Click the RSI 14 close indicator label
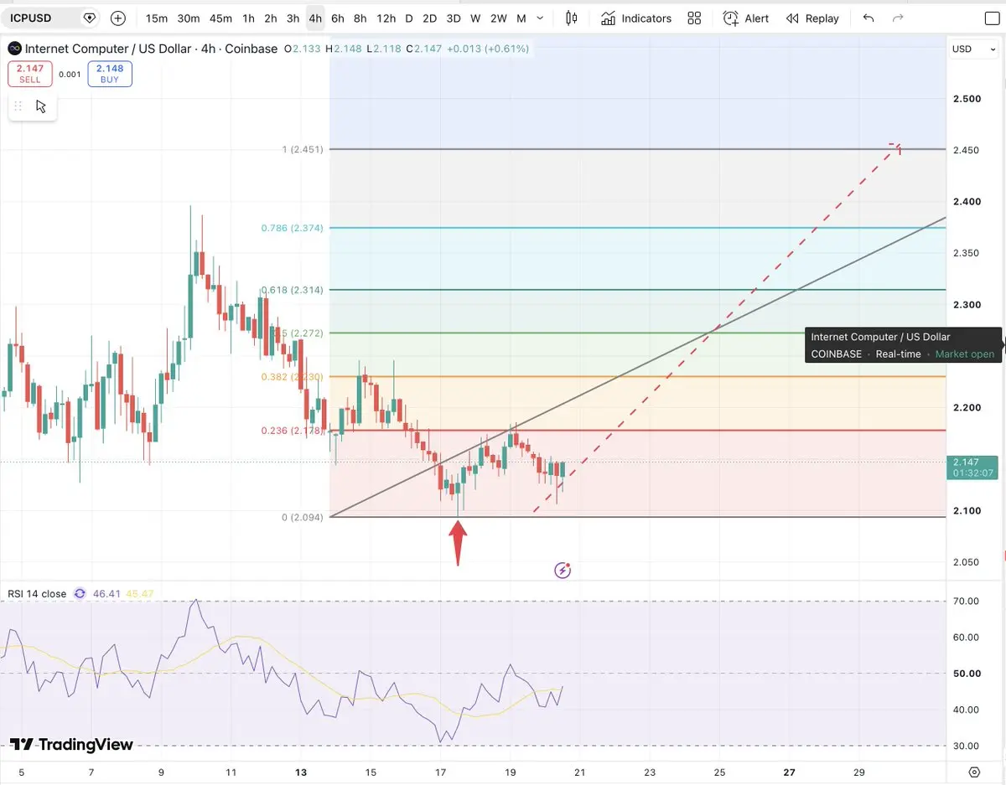1006x785 pixels. (x=37, y=594)
